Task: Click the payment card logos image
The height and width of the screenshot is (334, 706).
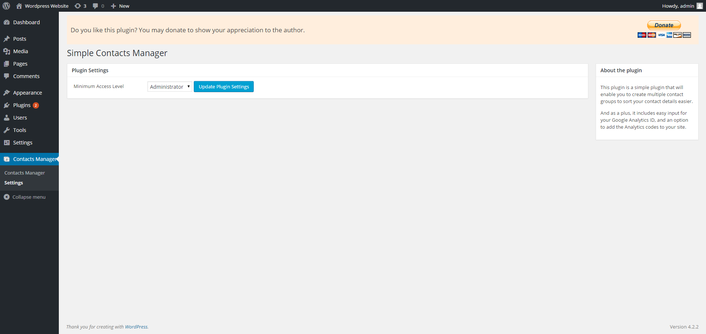Action: 664,35
